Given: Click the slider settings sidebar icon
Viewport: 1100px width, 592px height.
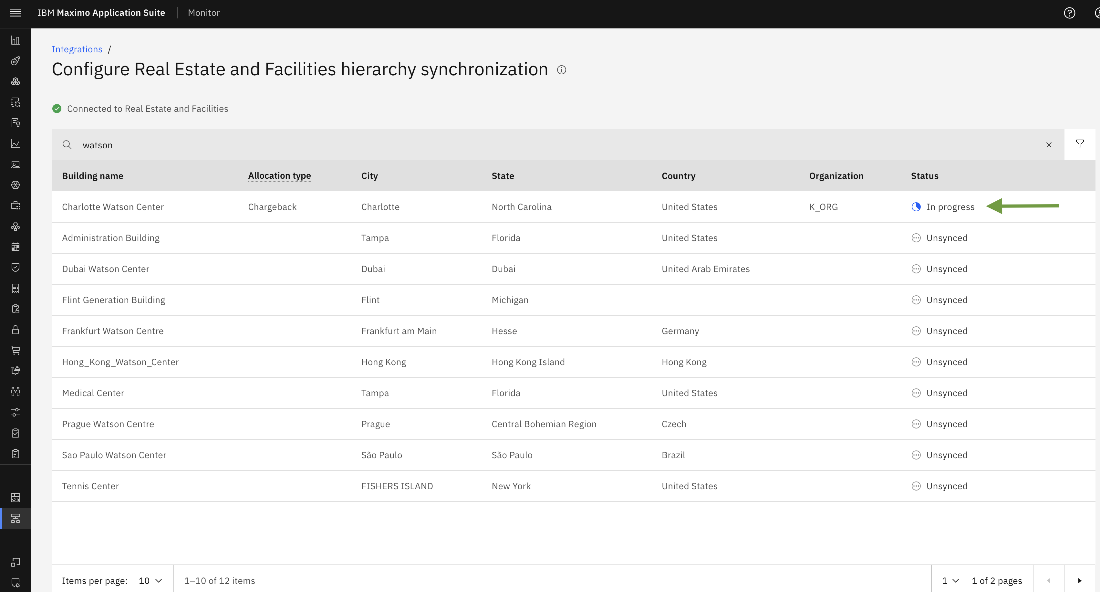Looking at the screenshot, I should click(16, 412).
